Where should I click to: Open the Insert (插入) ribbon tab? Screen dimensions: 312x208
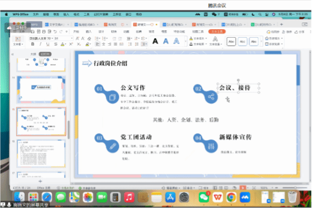[x=89, y=31]
